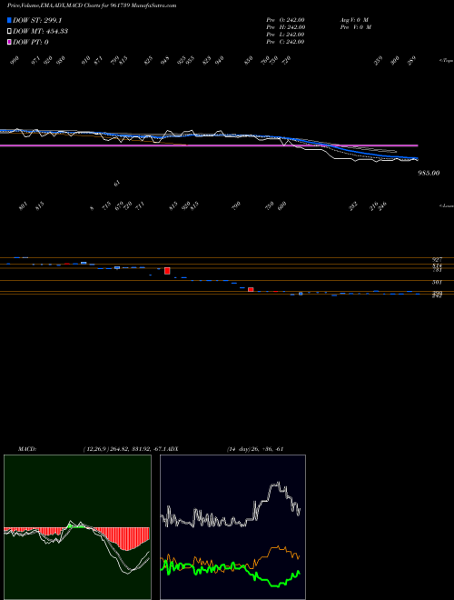Click the large red candle on the 781 line

coord(167,271)
